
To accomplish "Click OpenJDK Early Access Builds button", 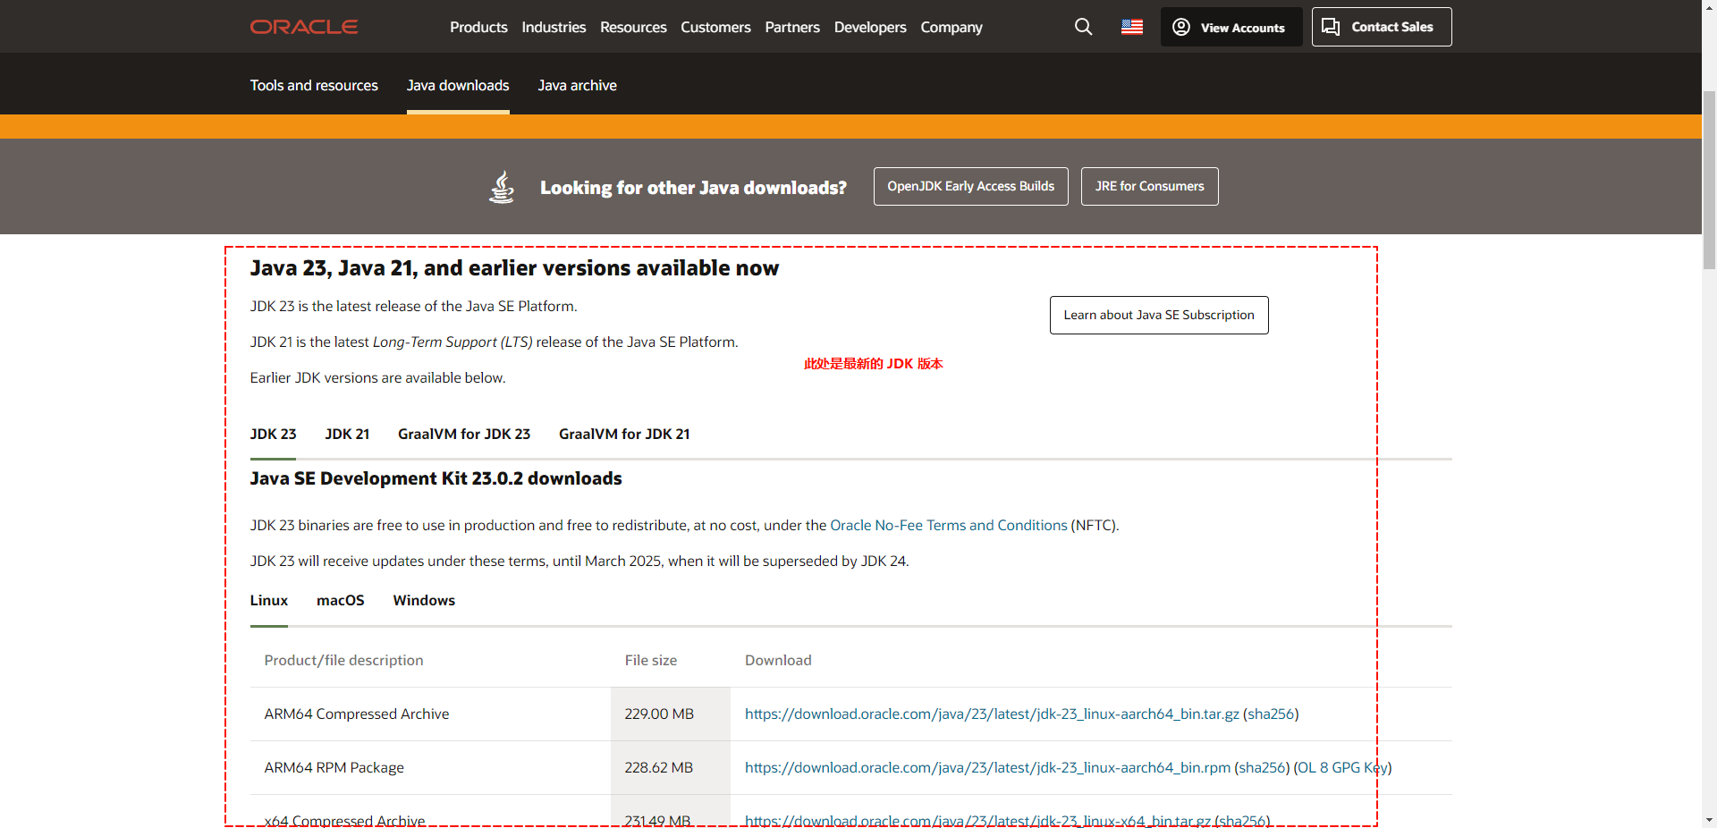I will [x=970, y=186].
